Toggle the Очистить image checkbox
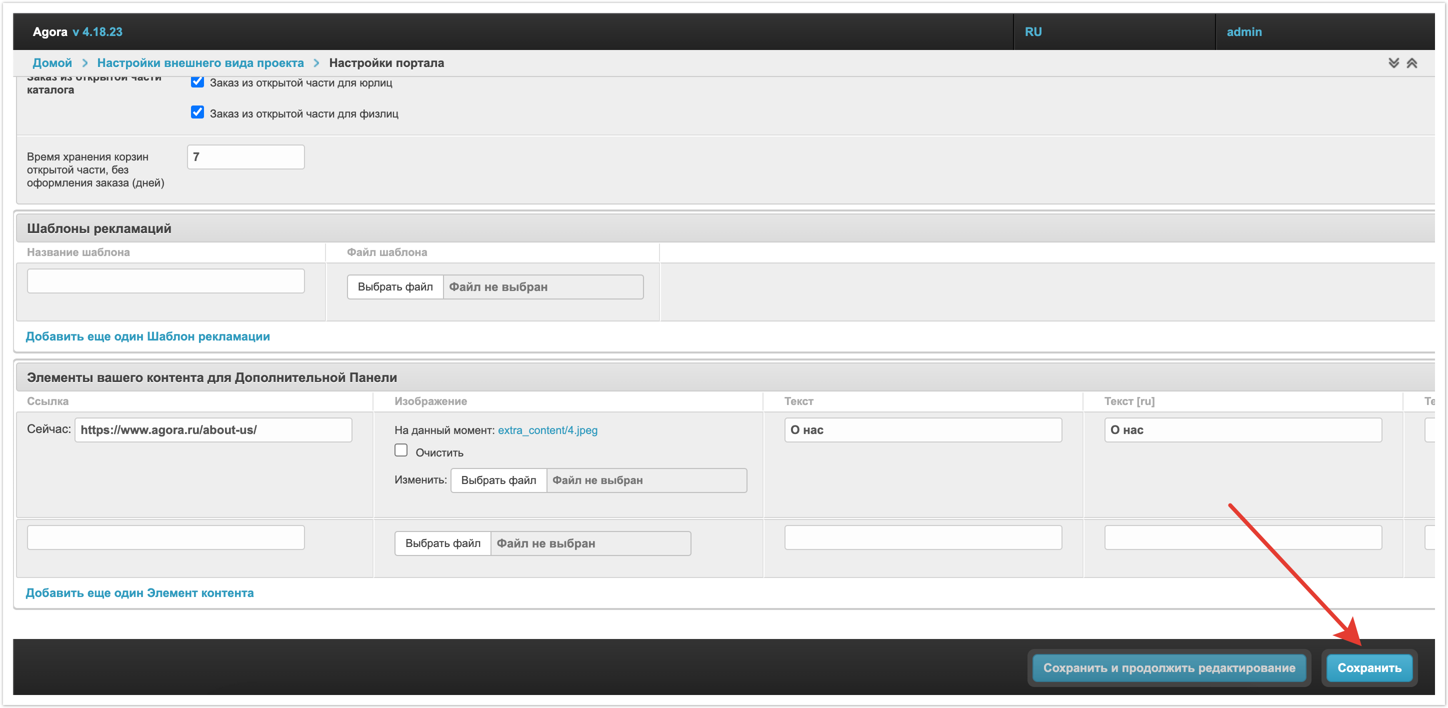The image size is (1448, 708). pyautogui.click(x=401, y=450)
